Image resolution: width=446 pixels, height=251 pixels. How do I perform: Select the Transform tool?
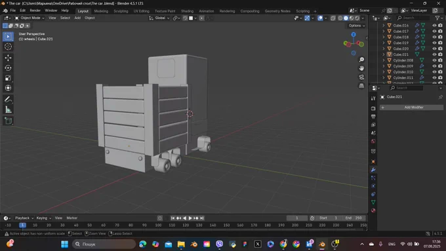point(8,88)
